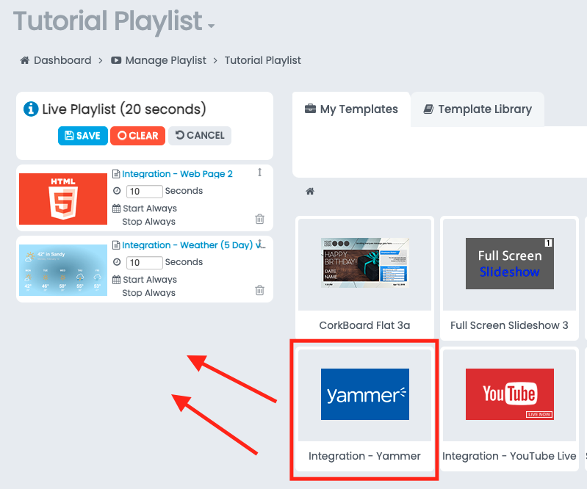Click the Live Playlist info icon
587x489 pixels.
click(31, 109)
